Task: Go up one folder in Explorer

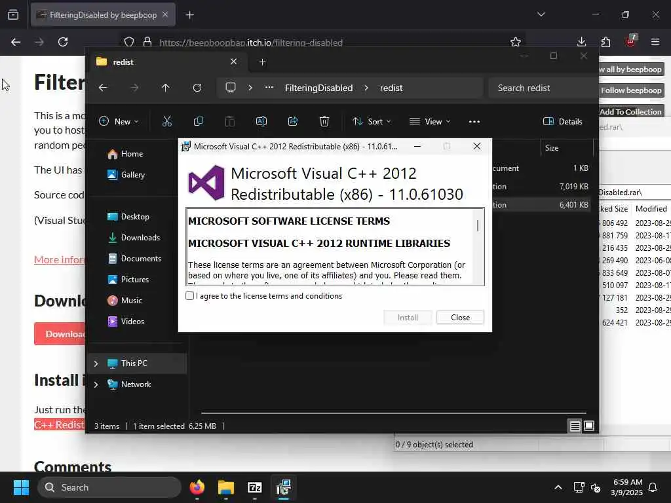Action: click(166, 88)
